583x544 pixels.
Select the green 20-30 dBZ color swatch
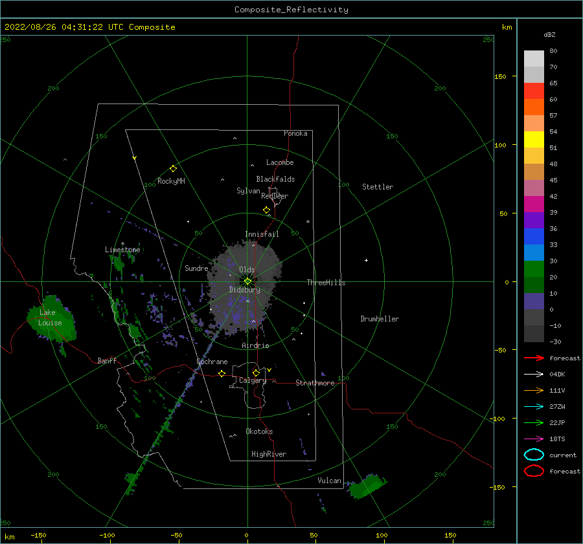(x=534, y=269)
